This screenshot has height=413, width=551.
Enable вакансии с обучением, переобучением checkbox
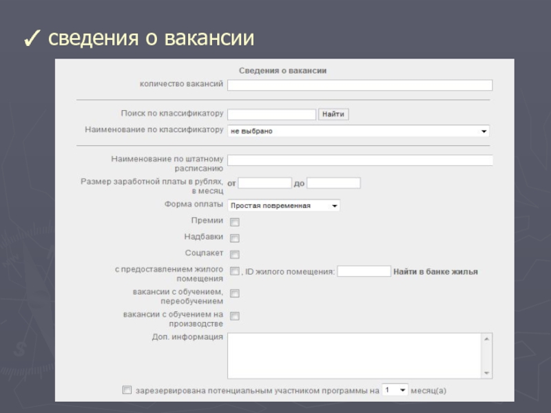[x=234, y=294]
